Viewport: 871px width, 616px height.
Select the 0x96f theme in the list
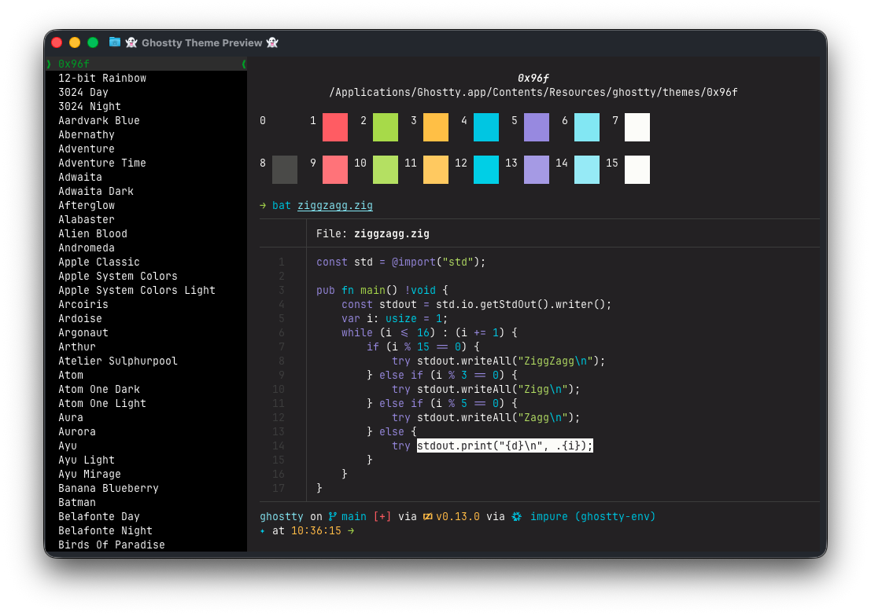click(x=146, y=64)
